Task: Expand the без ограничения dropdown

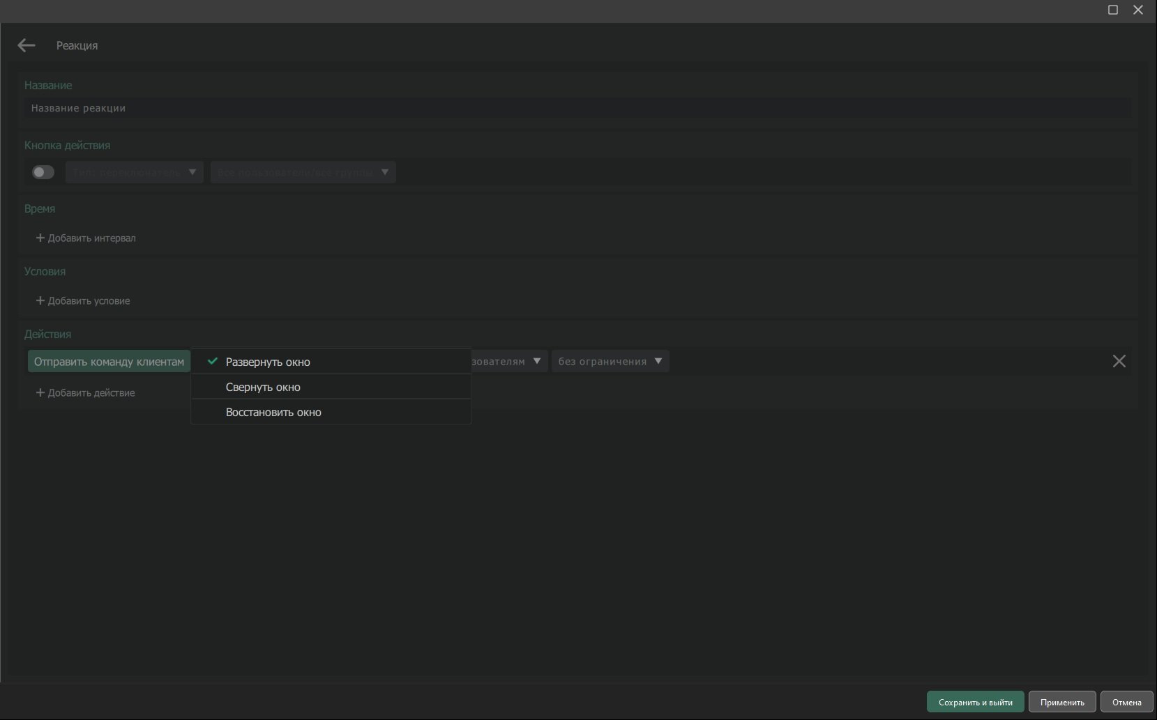Action: click(x=610, y=361)
